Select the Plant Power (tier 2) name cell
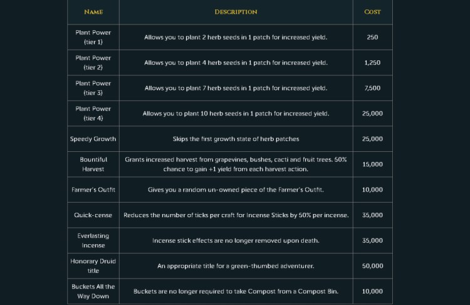The width and height of the screenshot is (470, 305). [x=93, y=63]
